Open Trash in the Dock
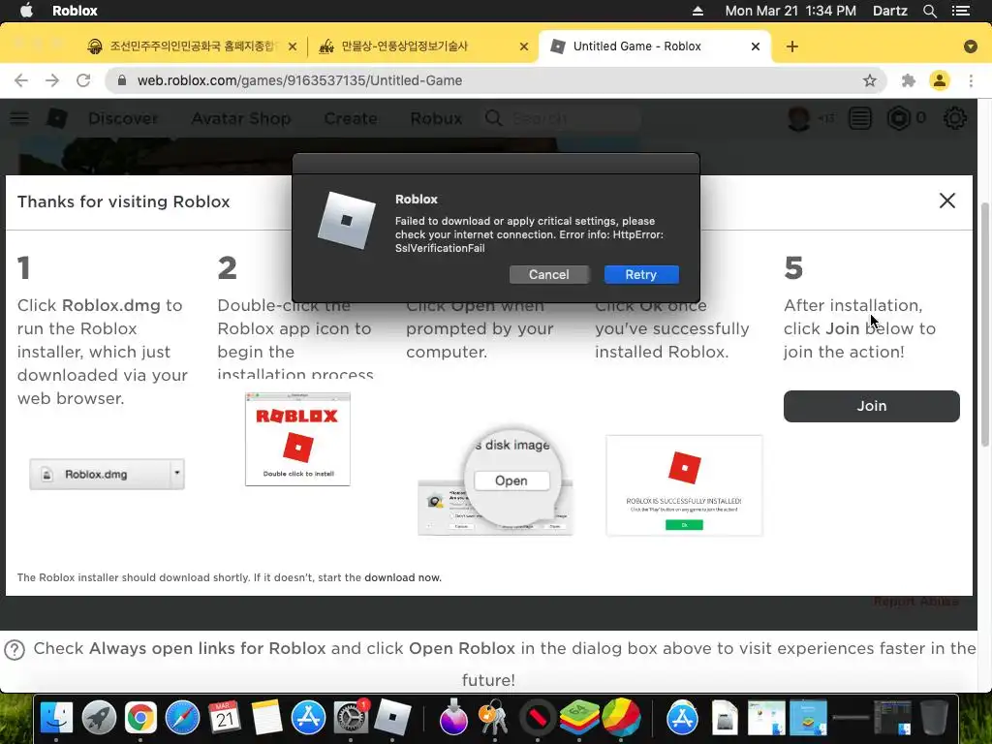Image resolution: width=992 pixels, height=744 pixels. (934, 718)
